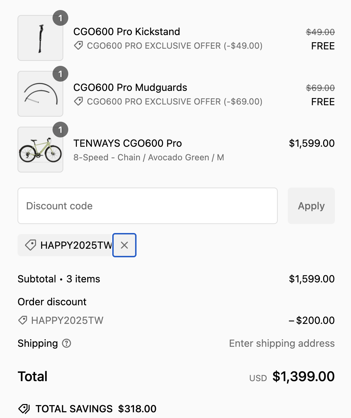Click the Total Savings tag icon
Screen dimensions: 351x418
point(24,409)
